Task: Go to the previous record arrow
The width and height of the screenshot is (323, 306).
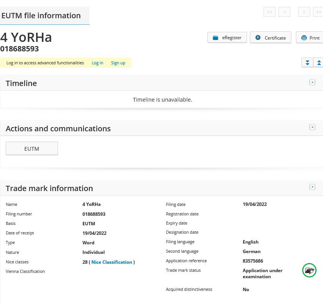Action: pos(284,12)
